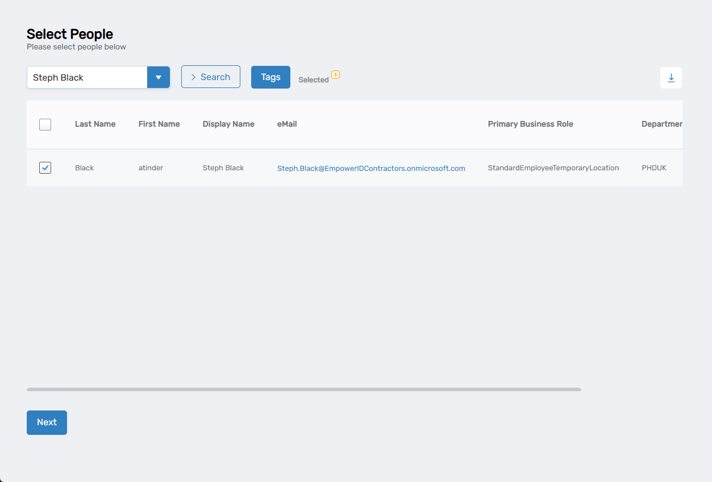Screen dimensions: 712x482
Task: Click into the Steph Black search field
Action: coord(86,77)
